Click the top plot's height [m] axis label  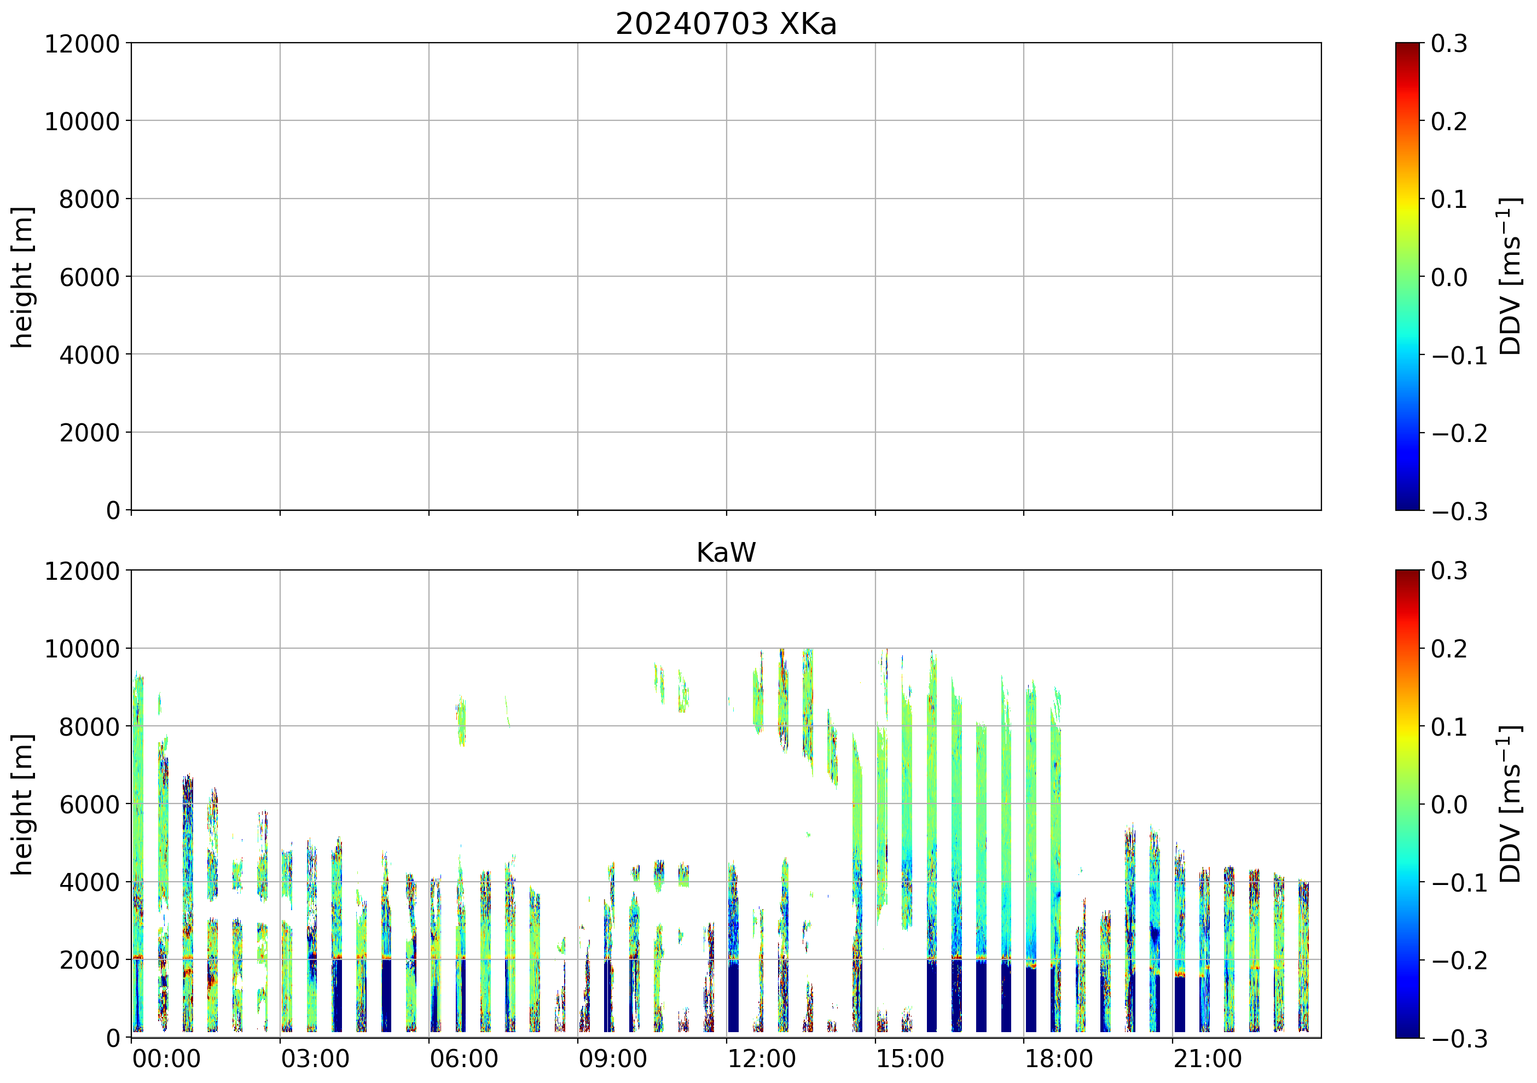coord(23,277)
